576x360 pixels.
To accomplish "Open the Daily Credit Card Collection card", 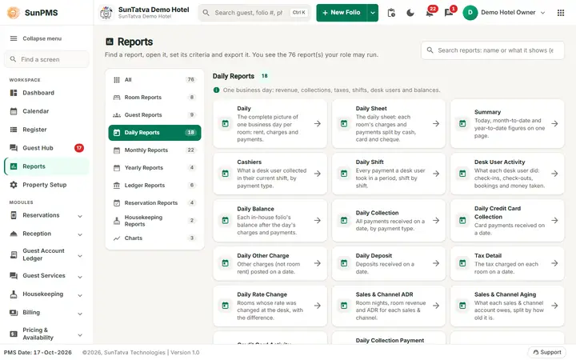I will click(x=507, y=221).
